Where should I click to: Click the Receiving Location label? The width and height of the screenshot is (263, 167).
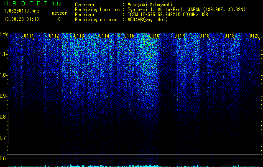(x=97, y=10)
